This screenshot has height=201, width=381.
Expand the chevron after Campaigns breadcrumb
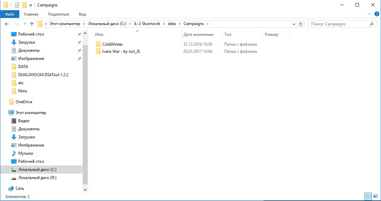pos(207,24)
